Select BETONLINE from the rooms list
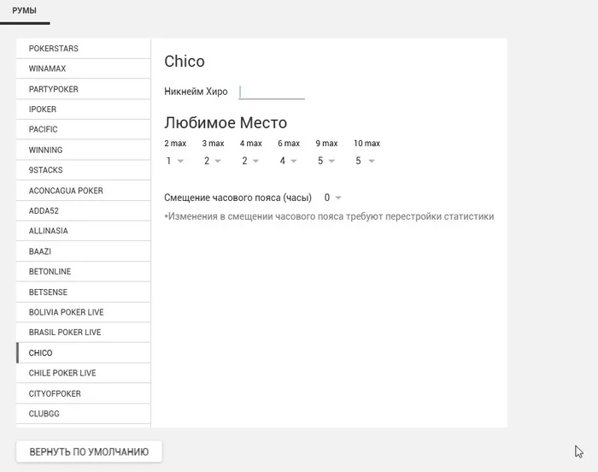The height and width of the screenshot is (472, 598). 84,272
